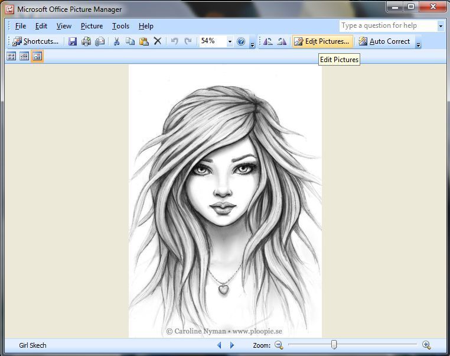Image resolution: width=450 pixels, height=356 pixels.
Task: Select Single Picture view
Action: 37,56
